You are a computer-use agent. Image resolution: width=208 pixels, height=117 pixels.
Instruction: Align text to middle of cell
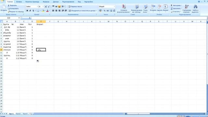tap(56, 6)
